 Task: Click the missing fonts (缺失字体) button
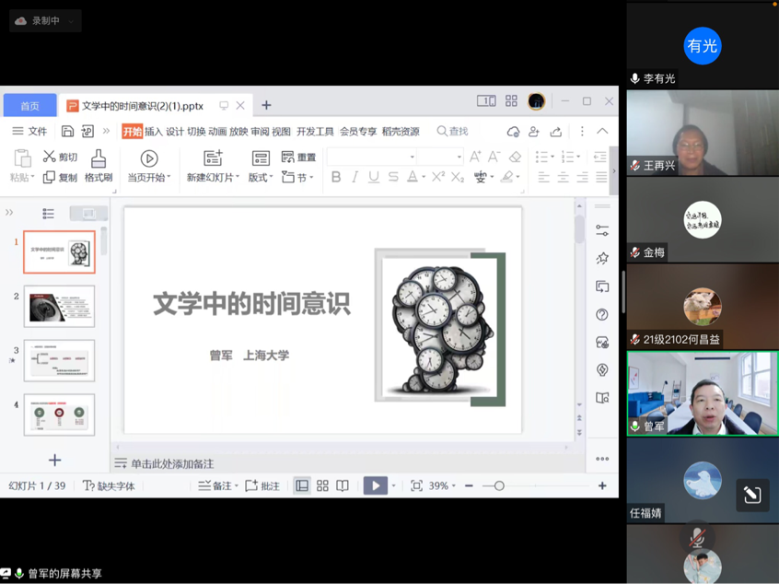[109, 485]
